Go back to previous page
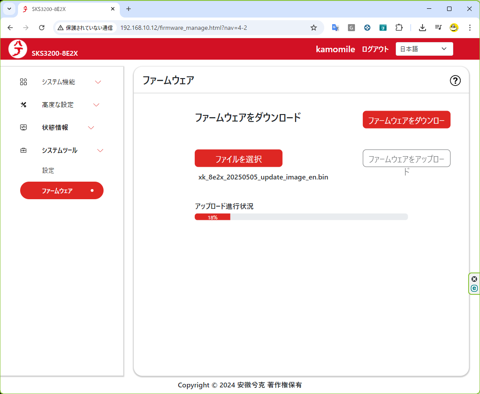The height and width of the screenshot is (394, 480). tap(10, 28)
